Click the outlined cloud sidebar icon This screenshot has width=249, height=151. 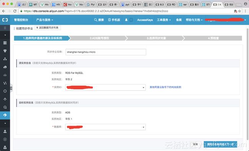[x=5, y=75]
